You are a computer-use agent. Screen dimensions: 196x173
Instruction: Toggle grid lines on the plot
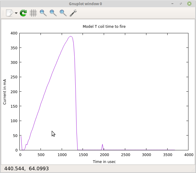pos(33,13)
